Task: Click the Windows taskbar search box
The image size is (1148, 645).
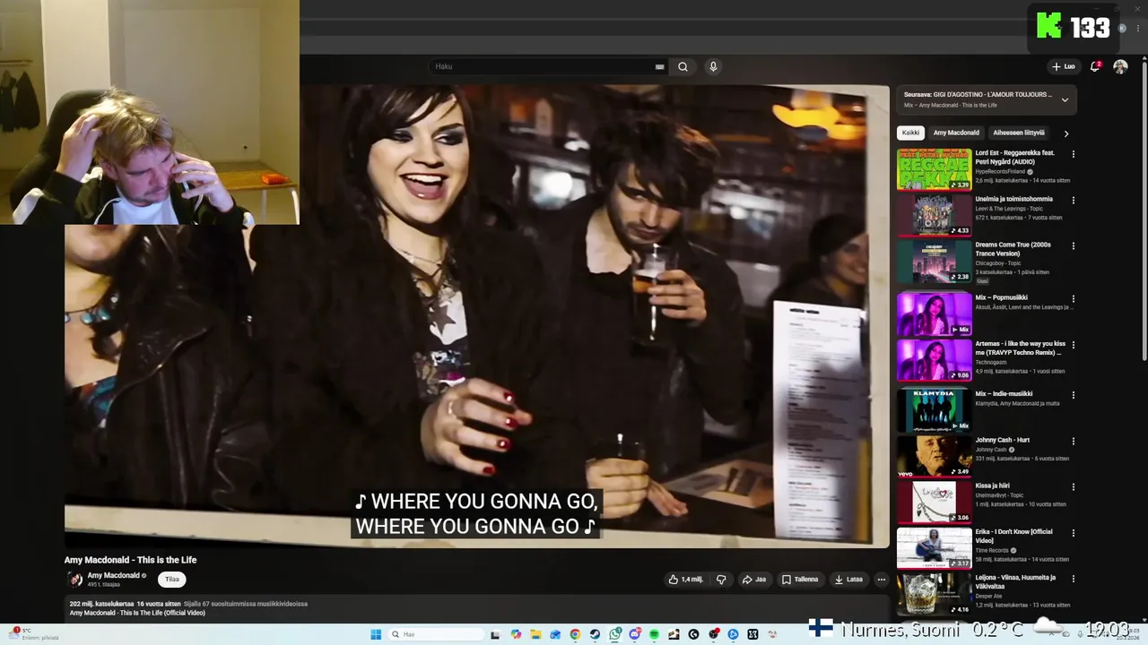Action: (435, 634)
